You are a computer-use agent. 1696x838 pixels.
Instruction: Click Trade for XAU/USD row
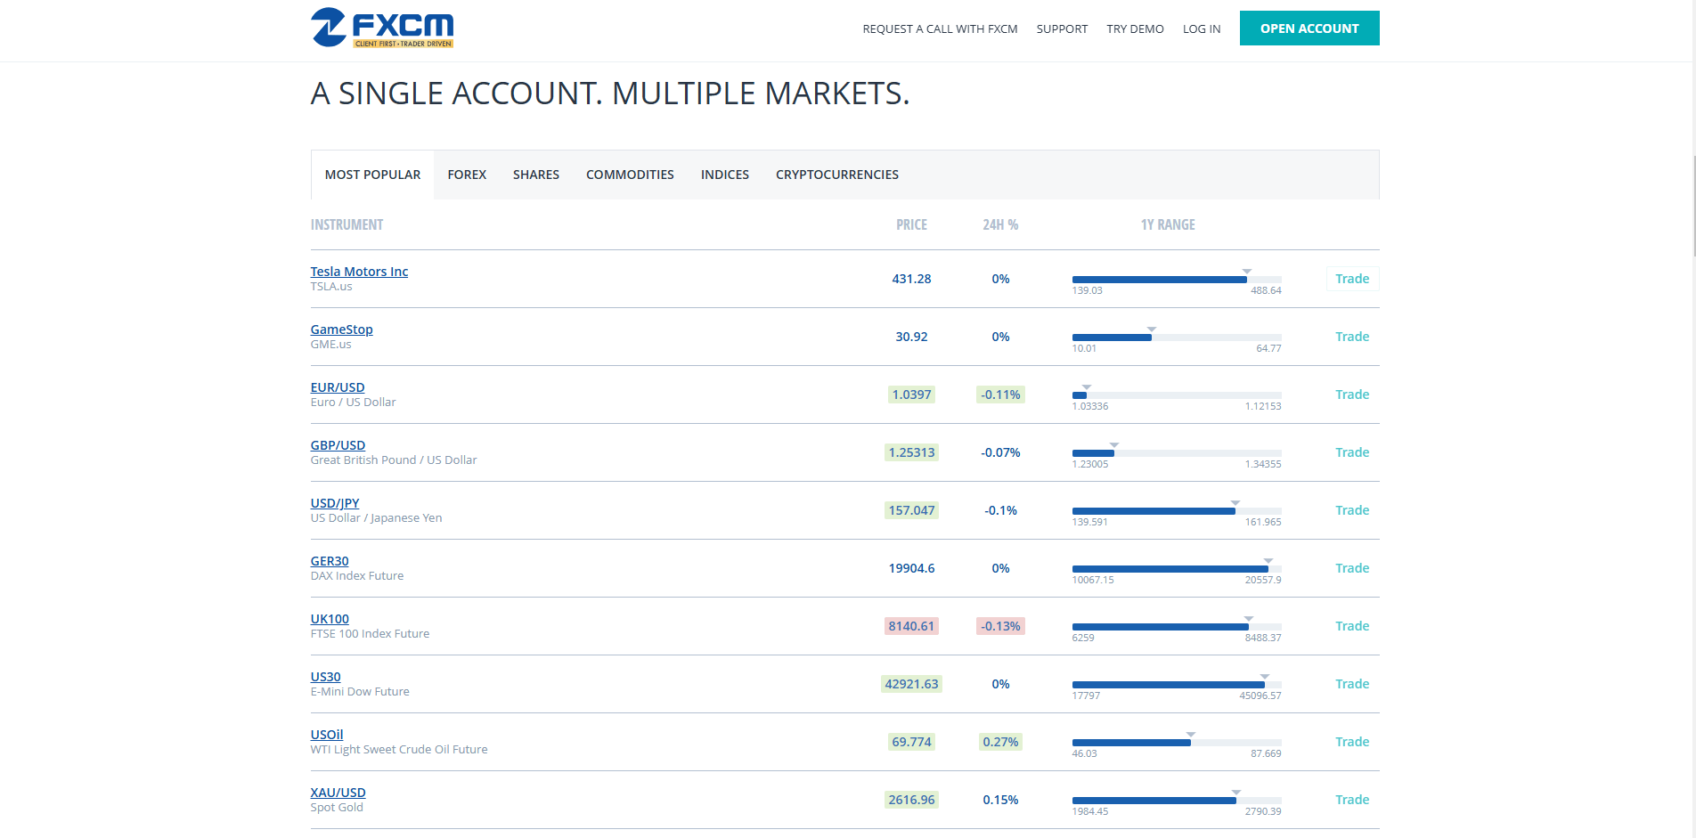1352,800
